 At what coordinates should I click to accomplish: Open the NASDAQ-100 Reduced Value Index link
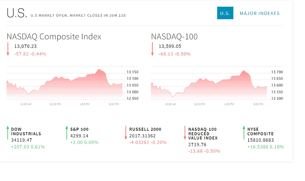pos(203,133)
